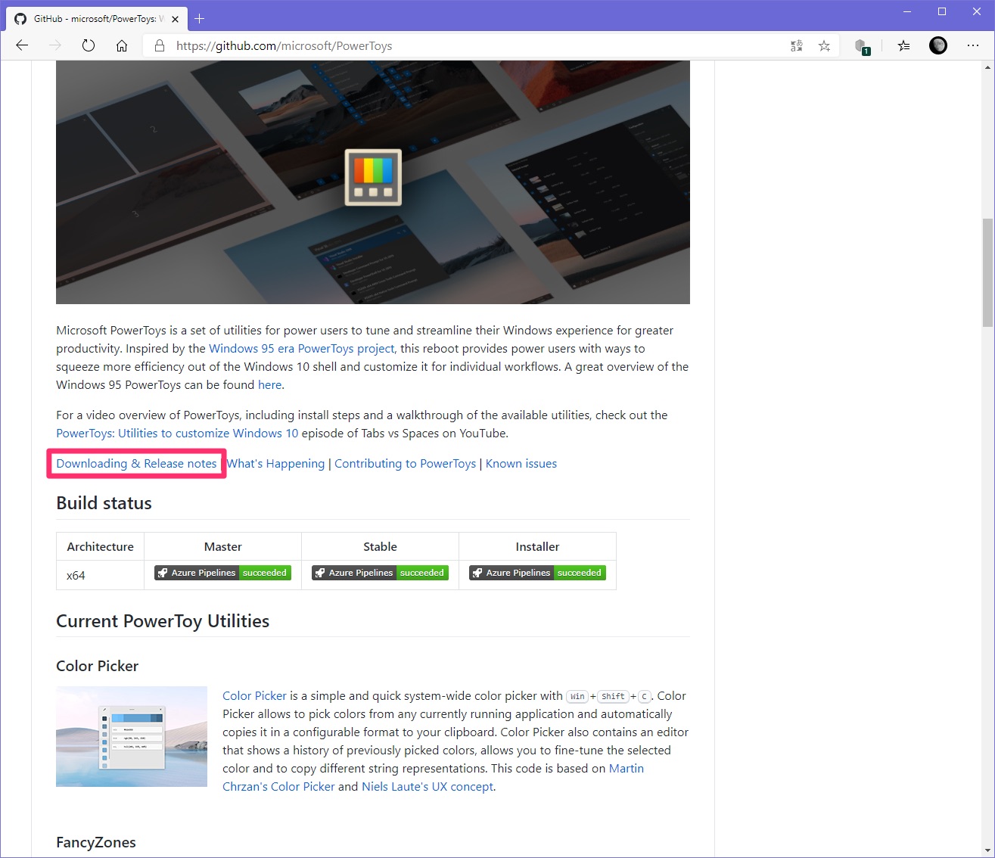Open the browser home page
Screen dimensions: 995x858
click(x=122, y=45)
